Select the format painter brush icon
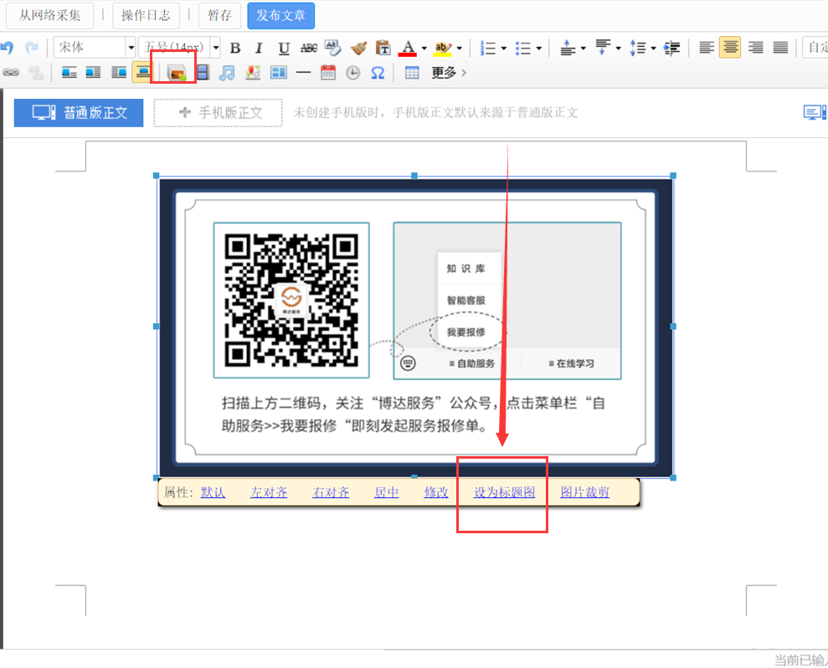828x668 pixels. pos(358,48)
